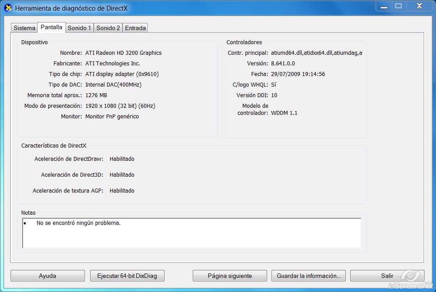
Task: Switch to the Sistema tab
Action: click(x=24, y=28)
